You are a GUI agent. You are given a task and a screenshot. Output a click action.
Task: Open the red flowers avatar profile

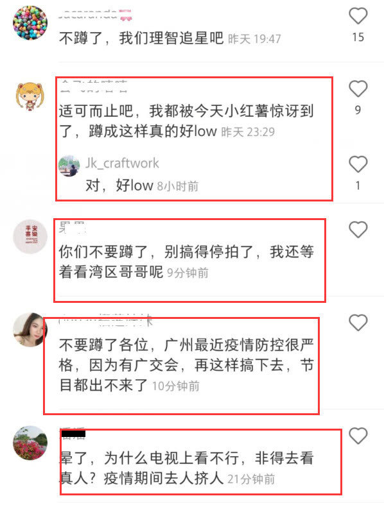tap(30, 443)
